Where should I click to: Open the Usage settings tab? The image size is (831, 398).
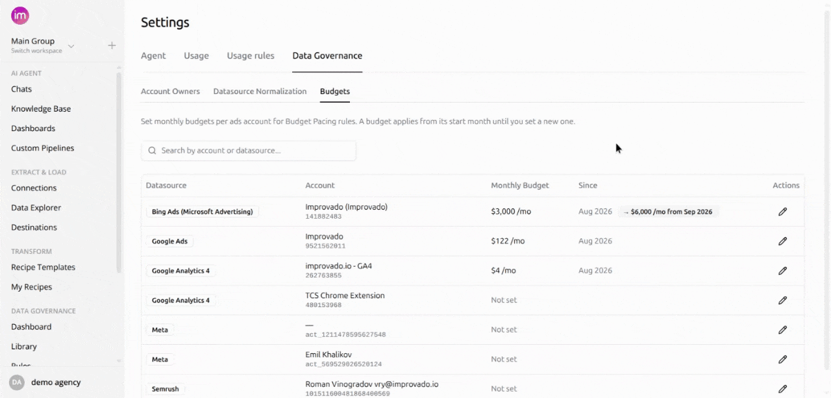tap(196, 56)
